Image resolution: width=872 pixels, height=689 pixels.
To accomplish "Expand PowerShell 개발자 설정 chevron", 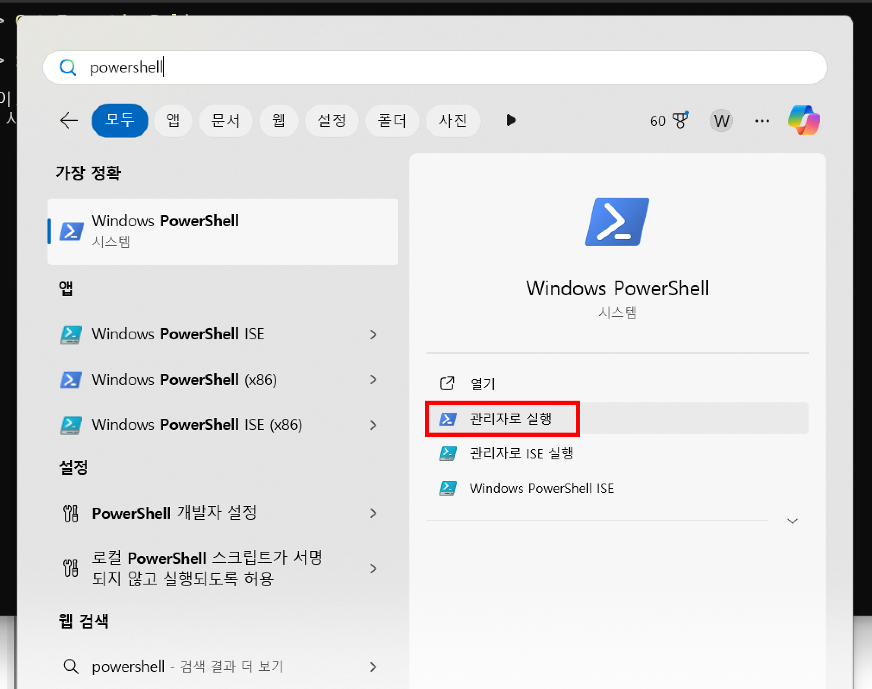I will tap(373, 513).
